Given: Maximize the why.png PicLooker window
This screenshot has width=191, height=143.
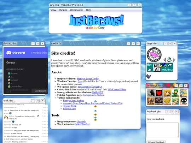Looking at the screenshot, I should coord(134,5).
